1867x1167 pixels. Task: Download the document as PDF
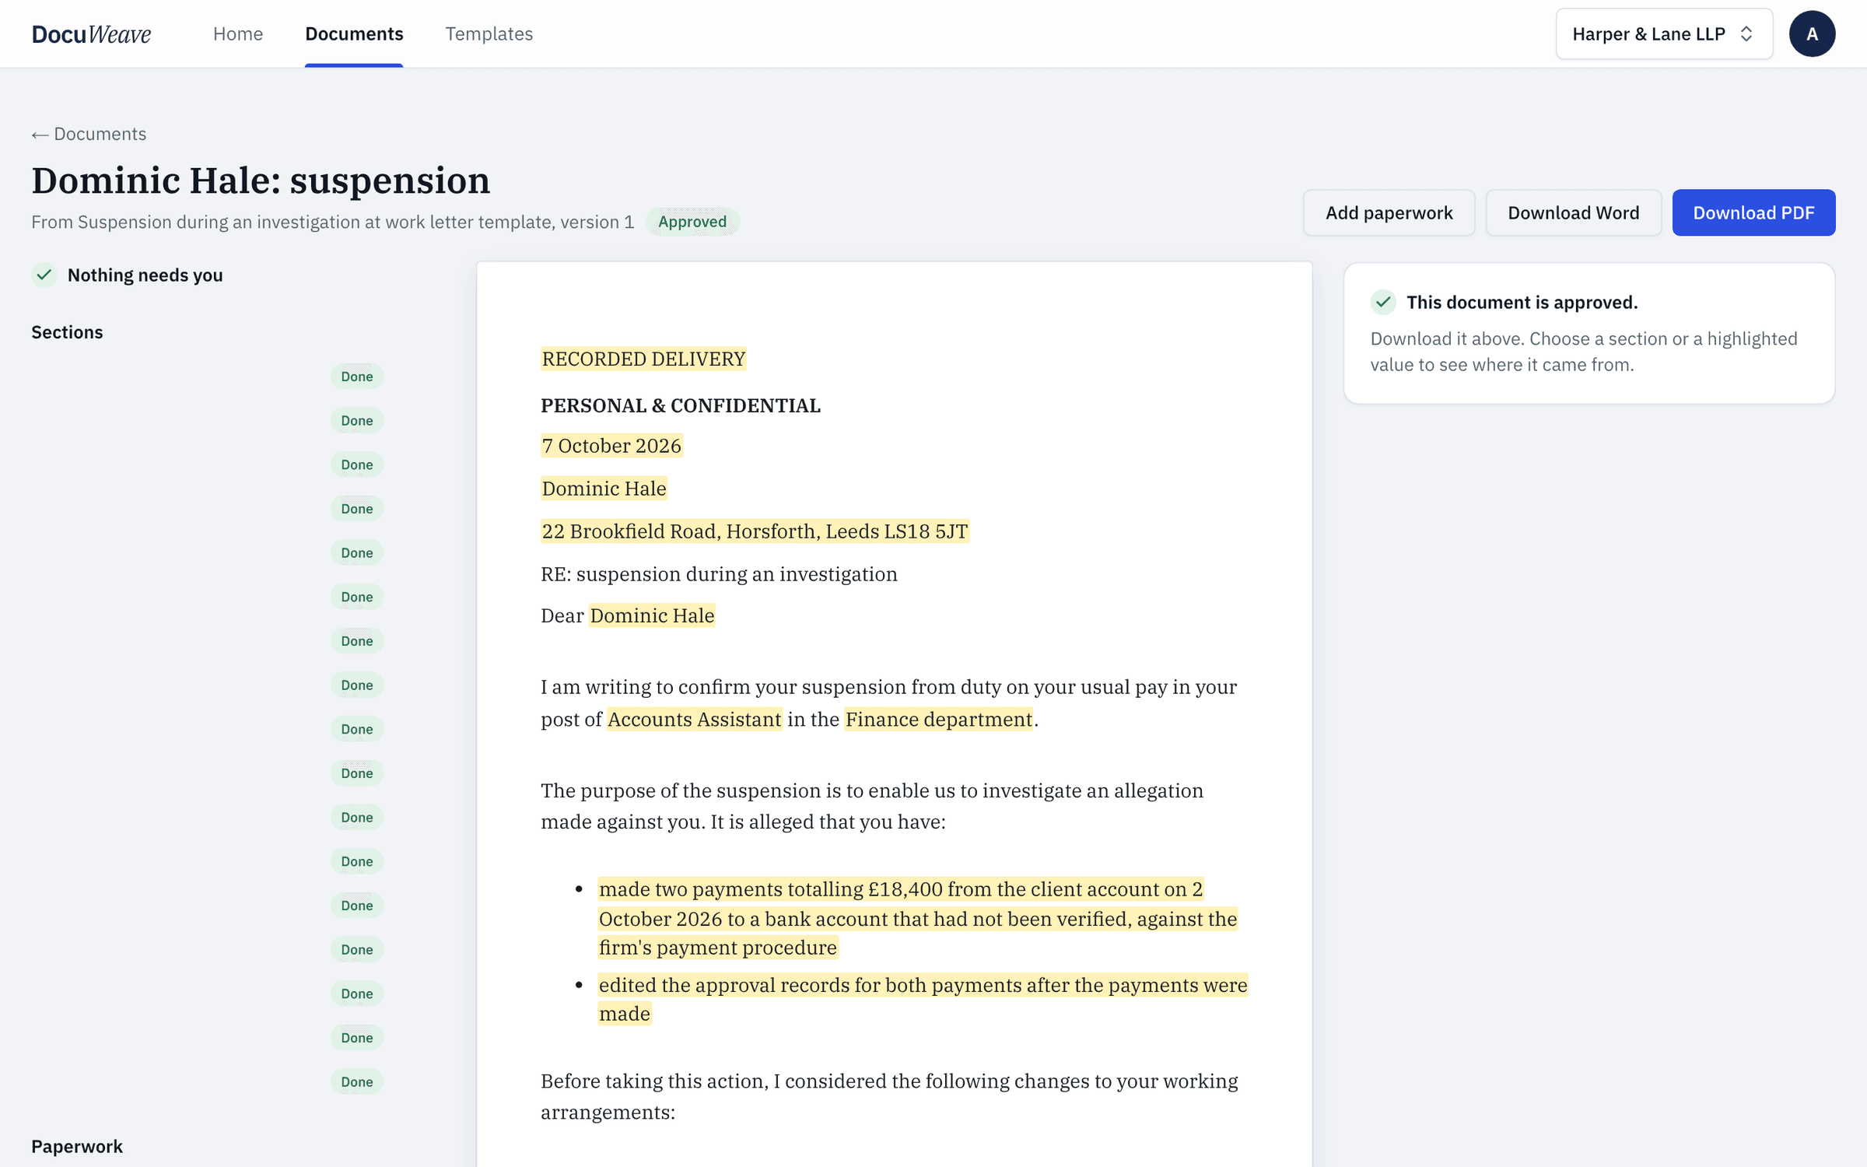click(1753, 212)
